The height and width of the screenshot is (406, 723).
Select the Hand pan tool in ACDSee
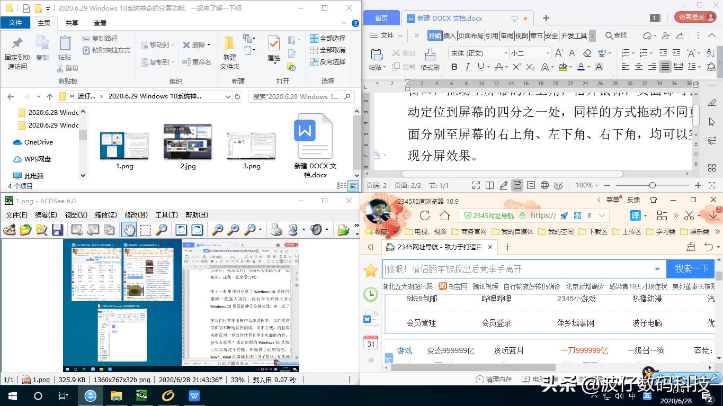coord(130,229)
